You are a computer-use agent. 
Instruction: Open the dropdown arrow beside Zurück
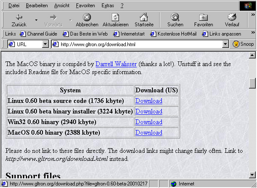click(36, 20)
